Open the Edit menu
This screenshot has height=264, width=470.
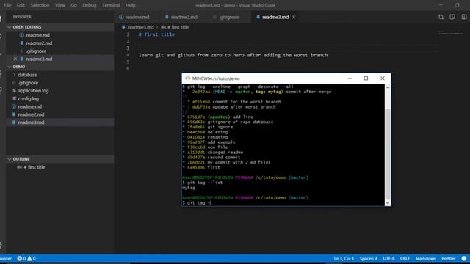[21, 5]
